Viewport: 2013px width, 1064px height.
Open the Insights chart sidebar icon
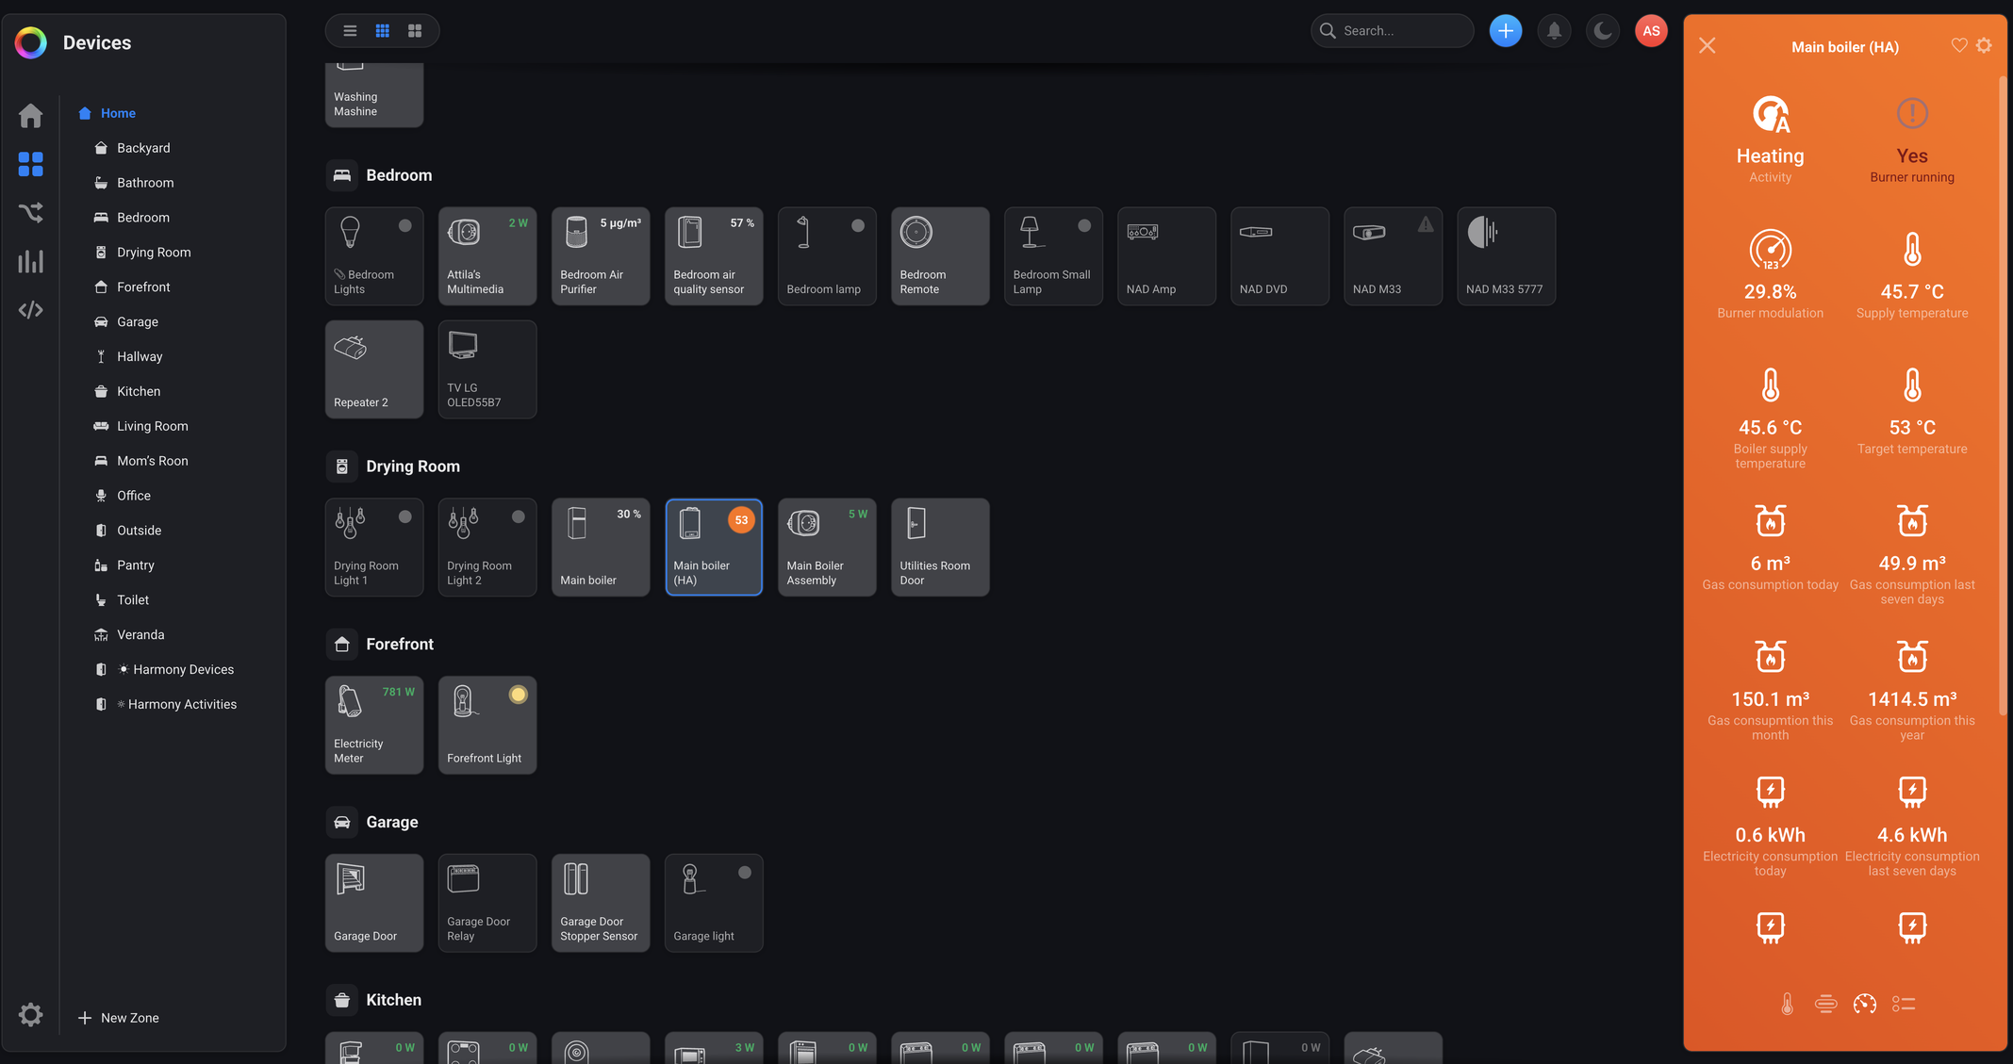[30, 261]
